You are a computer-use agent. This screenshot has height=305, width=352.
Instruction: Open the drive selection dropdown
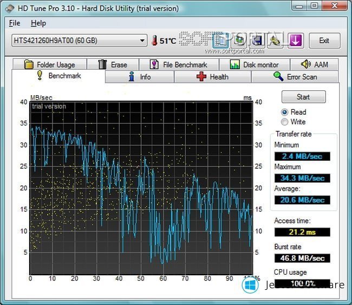(79, 41)
